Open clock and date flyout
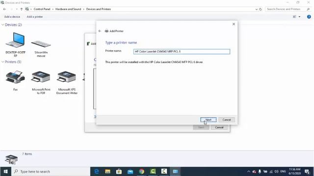 (x=294, y=172)
